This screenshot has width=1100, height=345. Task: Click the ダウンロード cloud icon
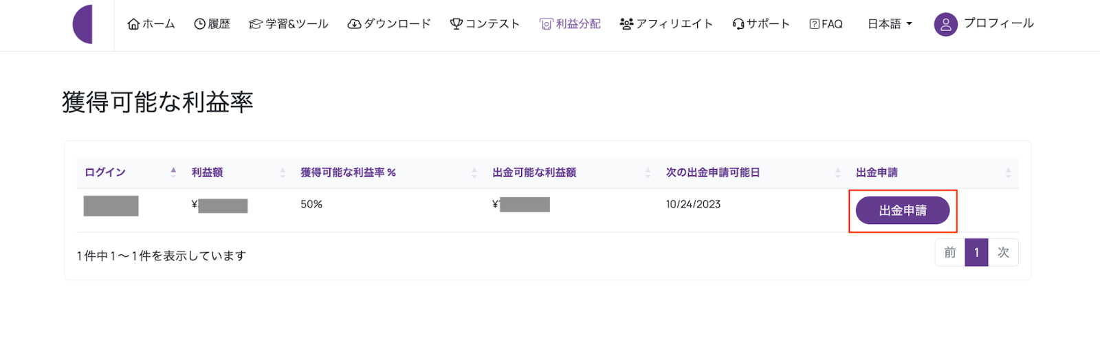click(x=354, y=24)
